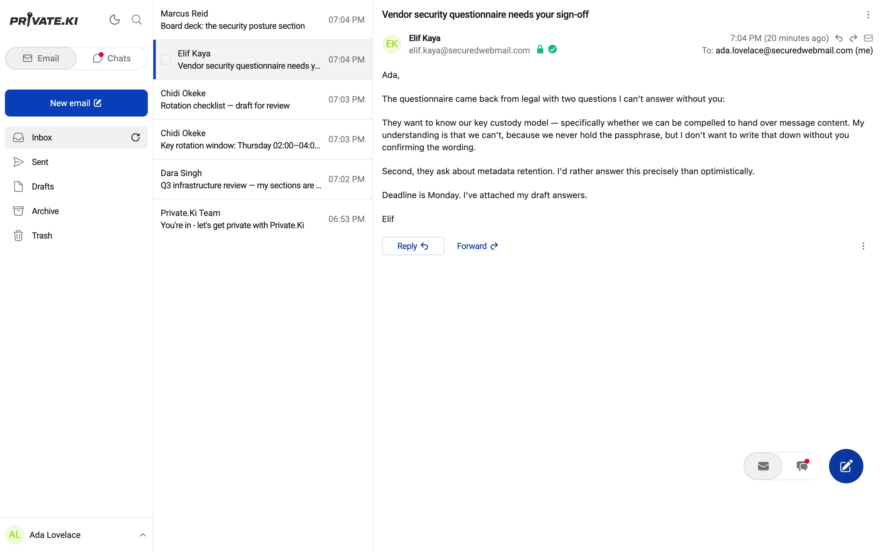Image resolution: width=883 pixels, height=552 pixels.
Task: Toggle dark mode with the moon icon
Action: pyautogui.click(x=115, y=20)
